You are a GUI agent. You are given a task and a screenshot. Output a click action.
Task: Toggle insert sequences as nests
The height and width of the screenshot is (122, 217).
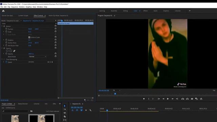(73, 110)
